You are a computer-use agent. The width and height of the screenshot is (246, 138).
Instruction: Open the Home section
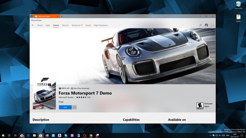pos(40,25)
